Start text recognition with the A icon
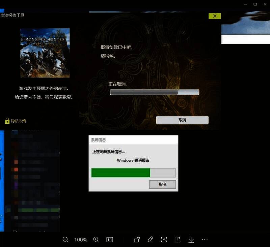270x247 pixels. pos(164,240)
